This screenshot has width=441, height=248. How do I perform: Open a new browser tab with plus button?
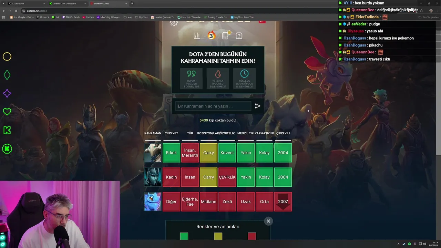(x=132, y=3)
